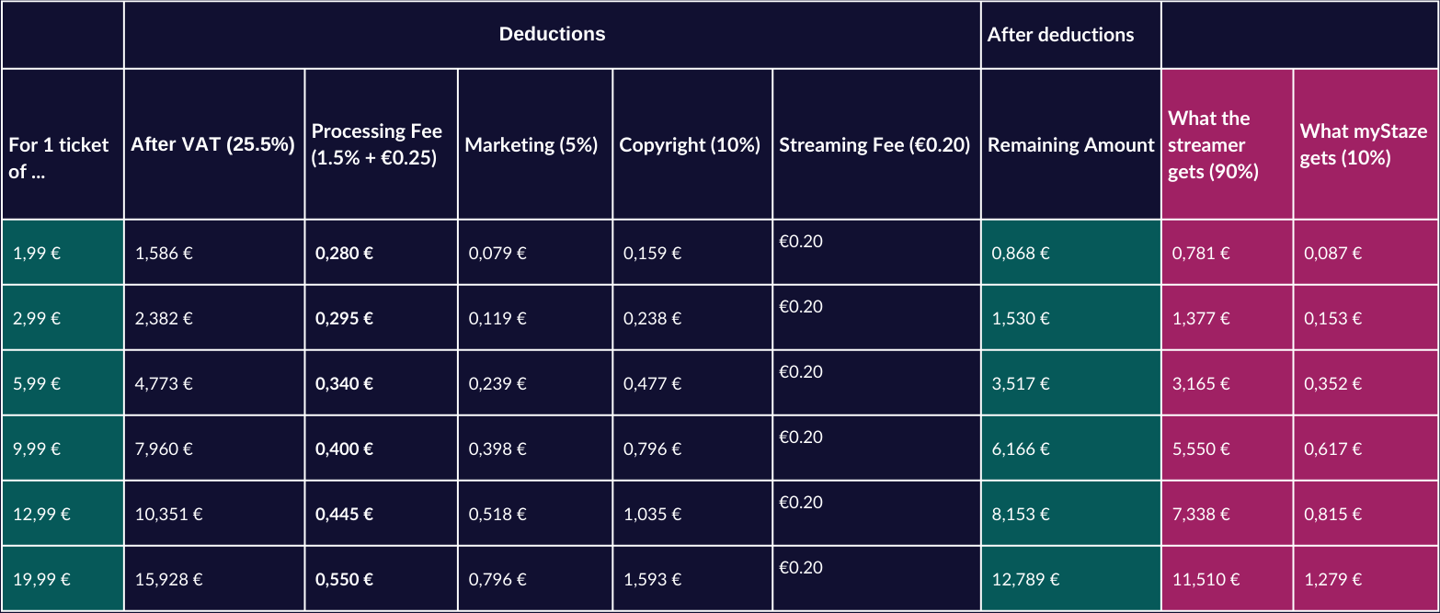Select the Streaming Fee (€0.20) header
The image size is (1440, 613).
pyautogui.click(x=874, y=144)
